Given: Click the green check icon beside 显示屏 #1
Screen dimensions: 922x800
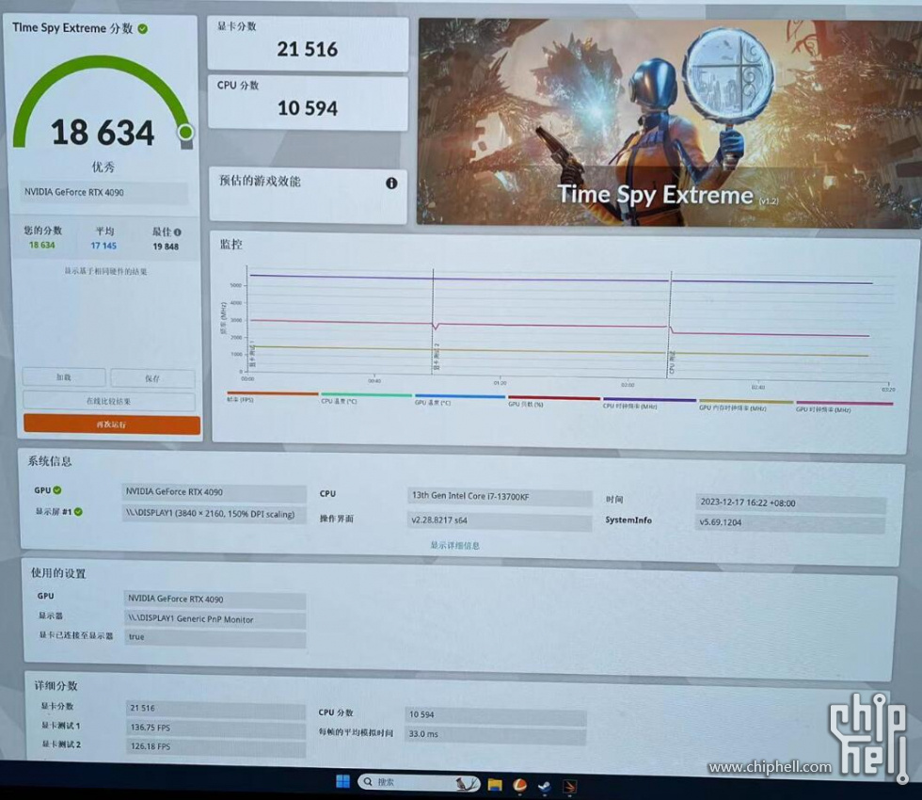Looking at the screenshot, I should 78,512.
